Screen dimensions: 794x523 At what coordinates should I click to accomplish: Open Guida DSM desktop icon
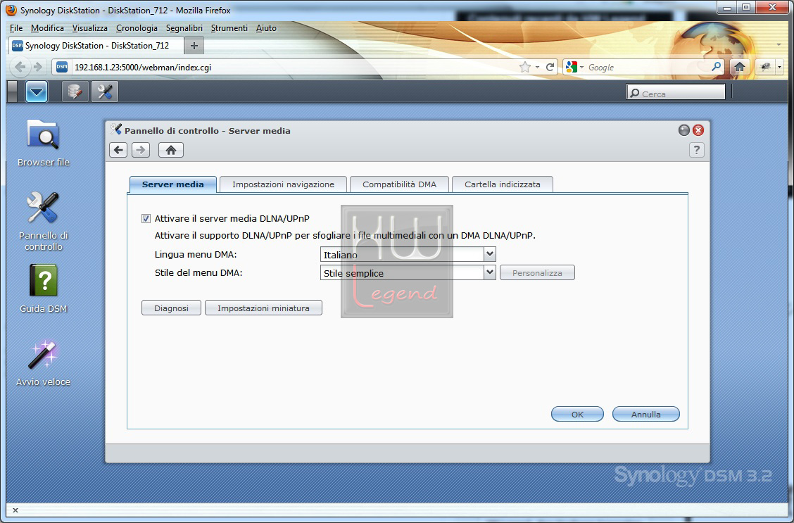coord(43,289)
